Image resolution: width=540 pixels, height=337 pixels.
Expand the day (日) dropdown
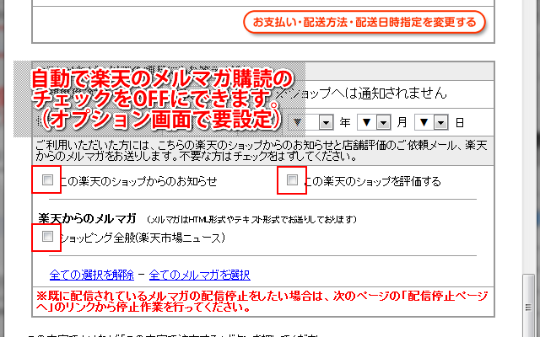point(441,122)
